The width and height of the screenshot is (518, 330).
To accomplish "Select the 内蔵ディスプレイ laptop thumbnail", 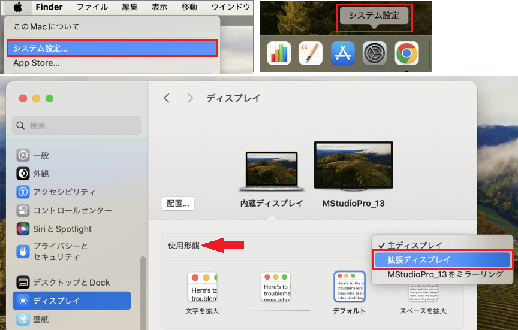I will 272,171.
